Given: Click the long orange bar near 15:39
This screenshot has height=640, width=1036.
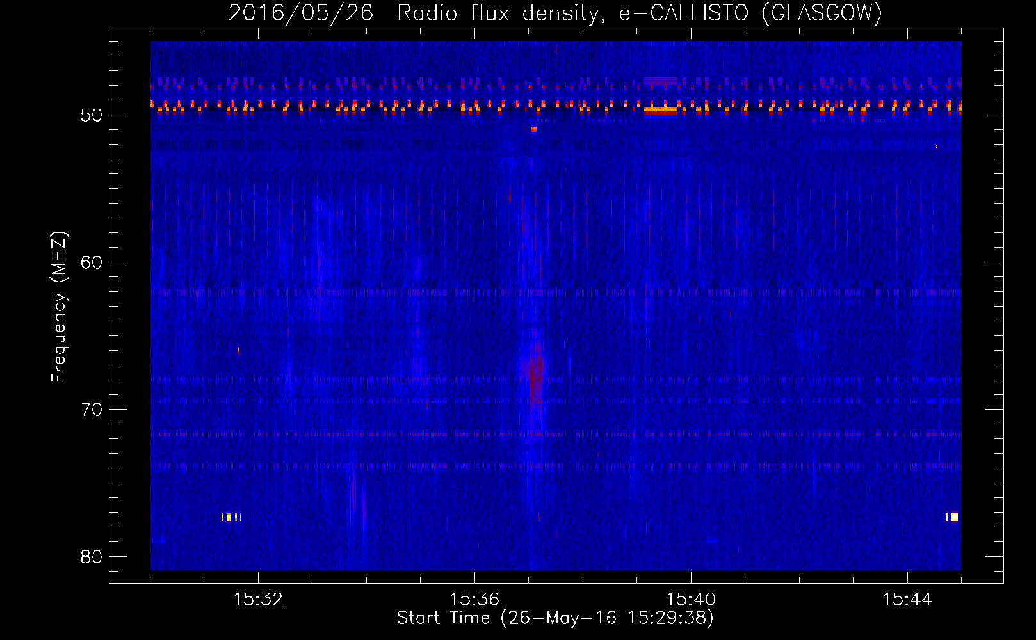Looking at the screenshot, I should coord(661,110).
